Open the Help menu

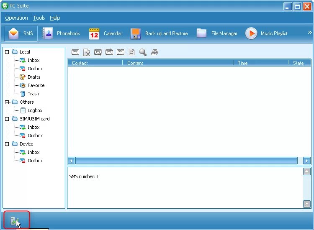[x=55, y=18]
